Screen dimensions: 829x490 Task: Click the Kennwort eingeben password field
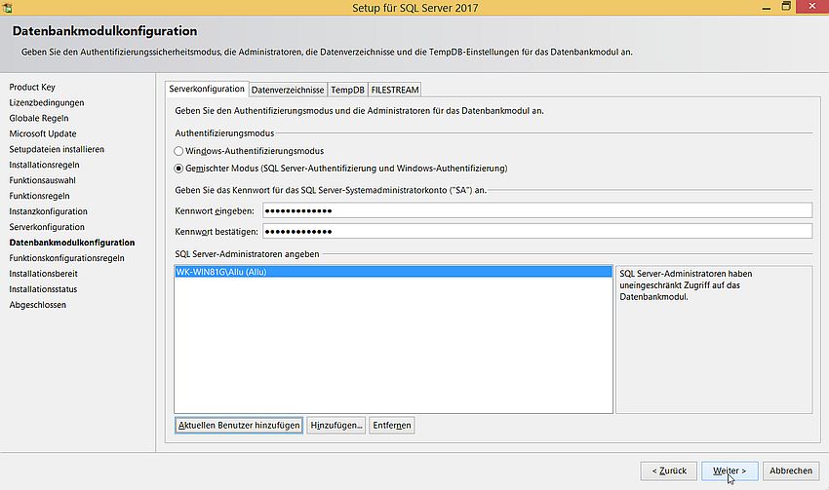coord(537,210)
